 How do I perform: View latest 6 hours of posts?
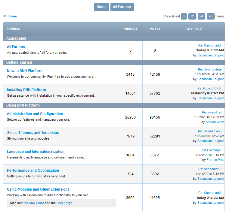(184, 16)
